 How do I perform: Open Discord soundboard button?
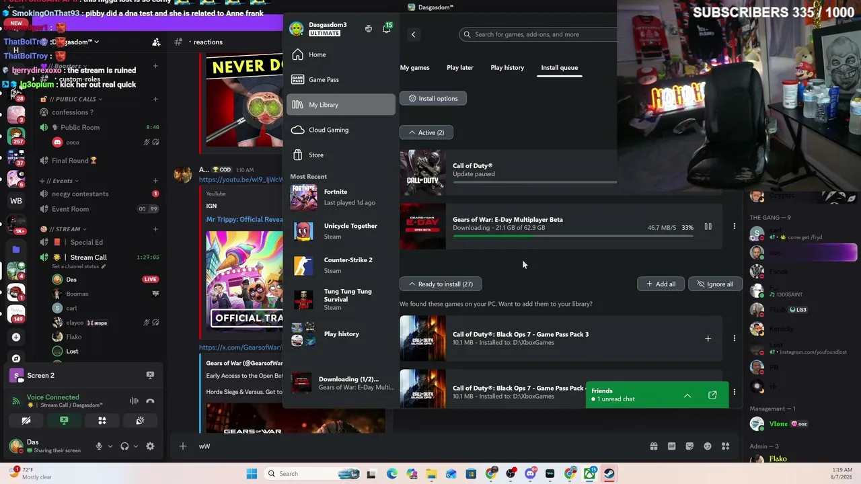[140, 421]
